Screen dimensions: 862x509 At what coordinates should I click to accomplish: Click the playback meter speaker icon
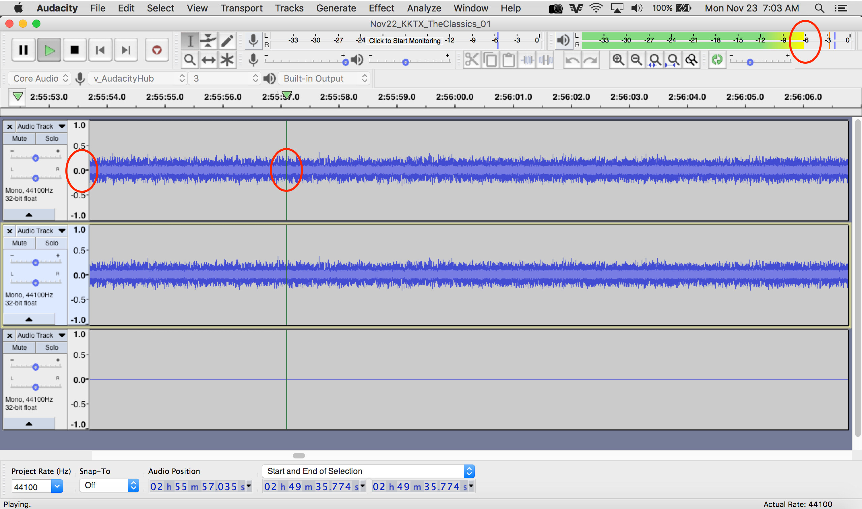click(x=563, y=40)
